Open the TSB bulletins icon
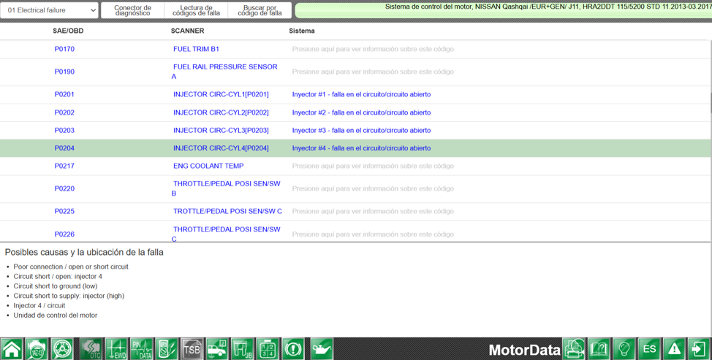The height and width of the screenshot is (360, 712). (x=192, y=349)
